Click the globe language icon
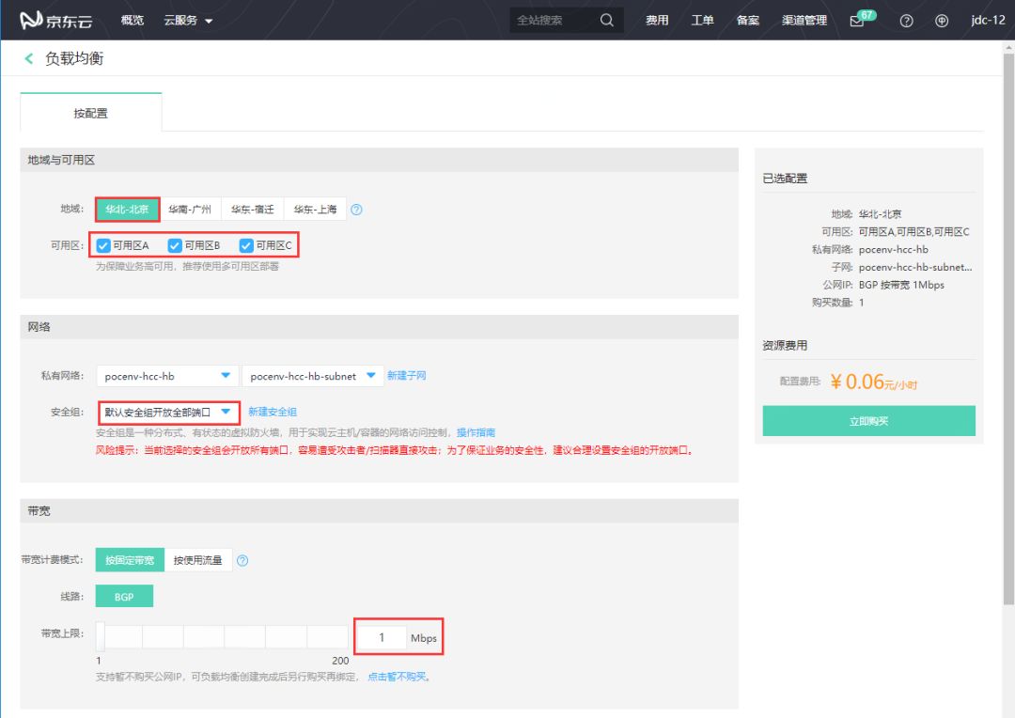Screen dimensions: 1015x718 point(942,21)
